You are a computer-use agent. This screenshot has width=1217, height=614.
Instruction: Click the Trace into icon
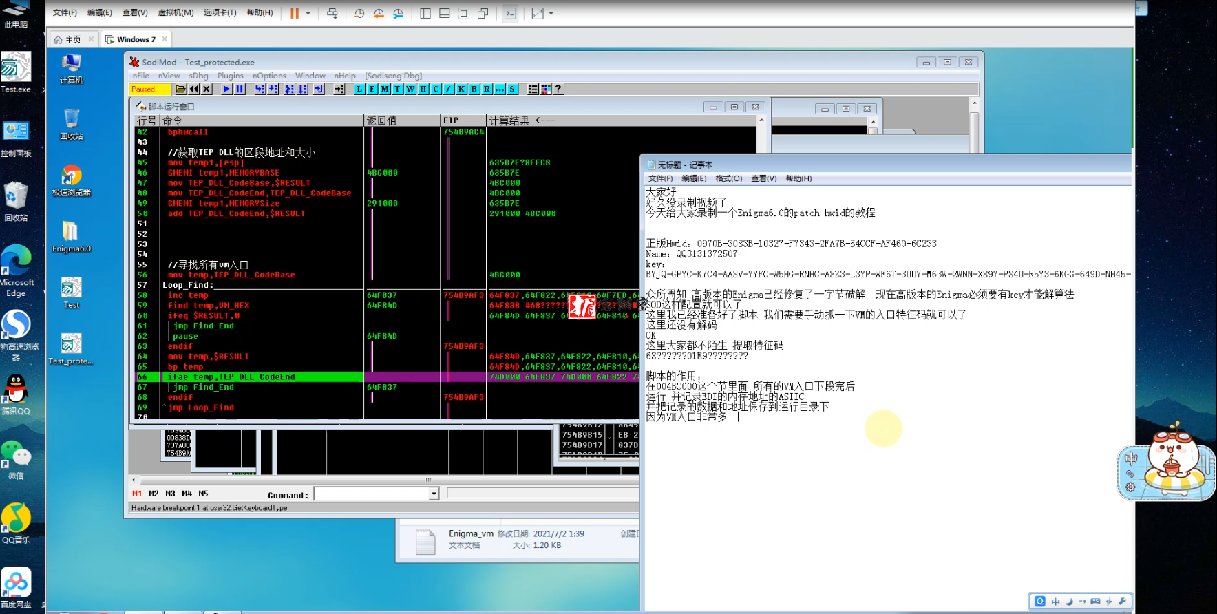[289, 89]
